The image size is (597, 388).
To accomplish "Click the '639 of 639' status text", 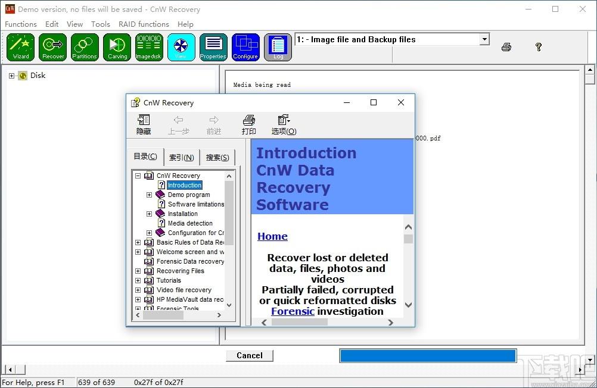I will [x=97, y=382].
